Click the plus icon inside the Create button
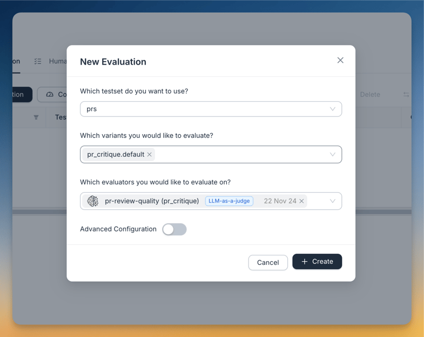 click(x=305, y=261)
